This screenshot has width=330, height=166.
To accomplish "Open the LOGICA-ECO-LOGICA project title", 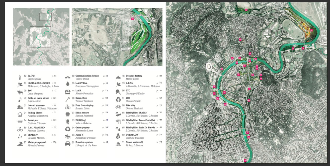I will 39,83.
